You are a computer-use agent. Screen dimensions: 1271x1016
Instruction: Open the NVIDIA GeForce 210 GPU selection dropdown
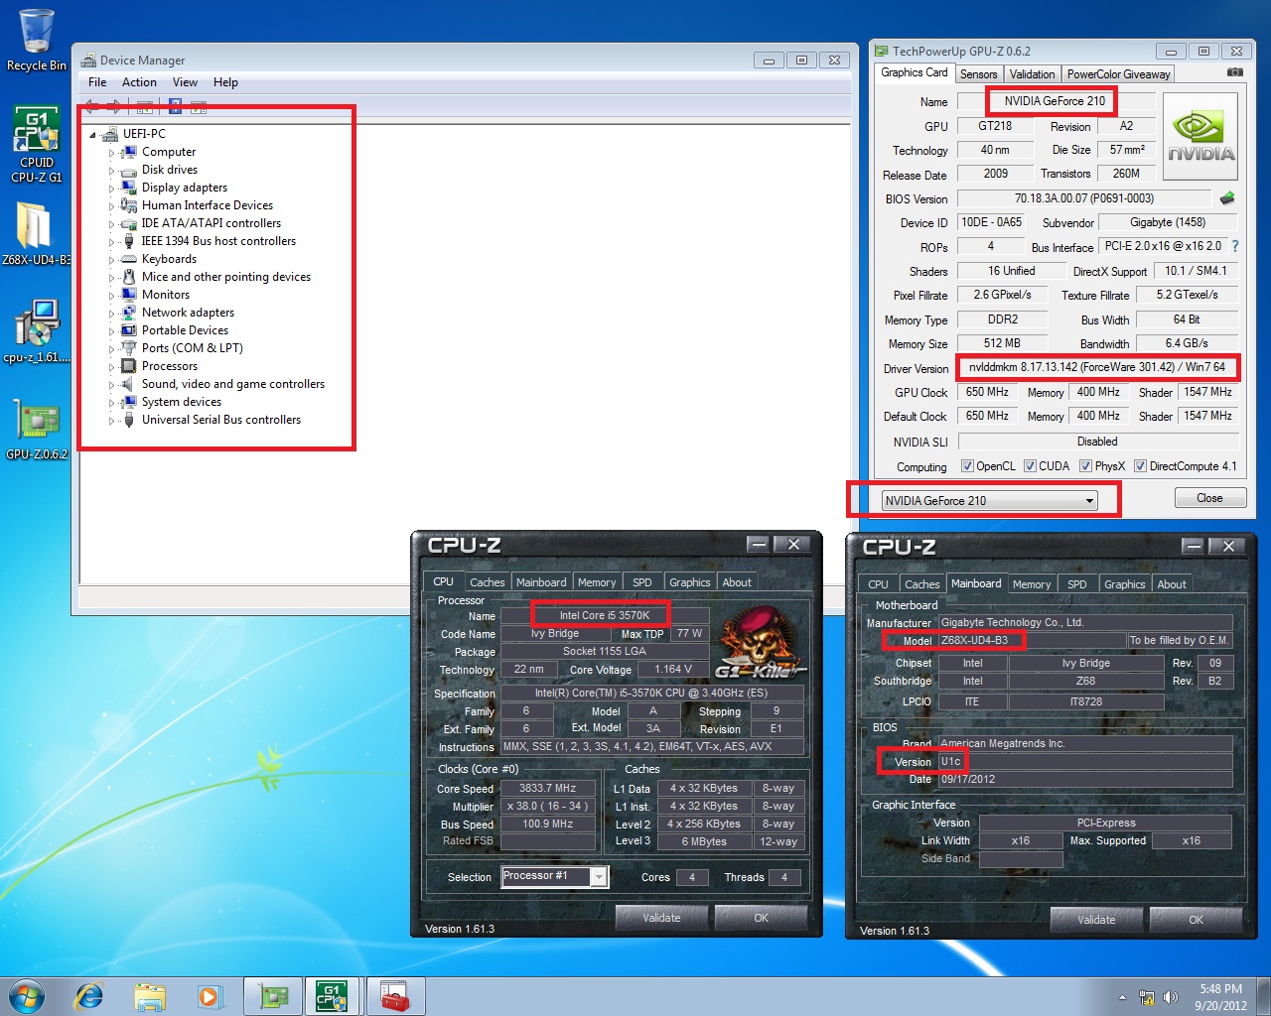[x=990, y=500]
